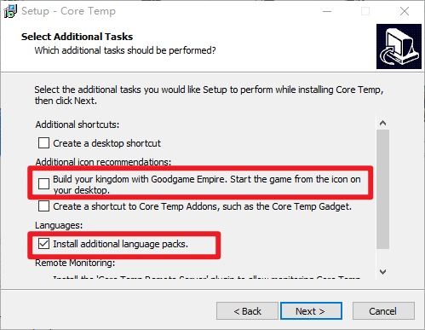Click the Next button to continue

(311, 311)
